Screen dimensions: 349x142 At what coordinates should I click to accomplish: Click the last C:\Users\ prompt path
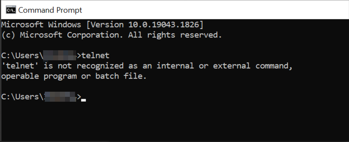(x=22, y=97)
